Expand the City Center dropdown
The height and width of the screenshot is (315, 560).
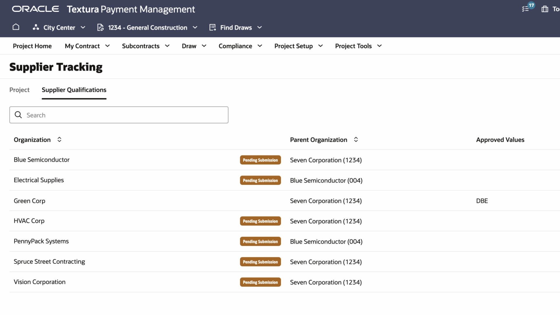pyautogui.click(x=83, y=27)
